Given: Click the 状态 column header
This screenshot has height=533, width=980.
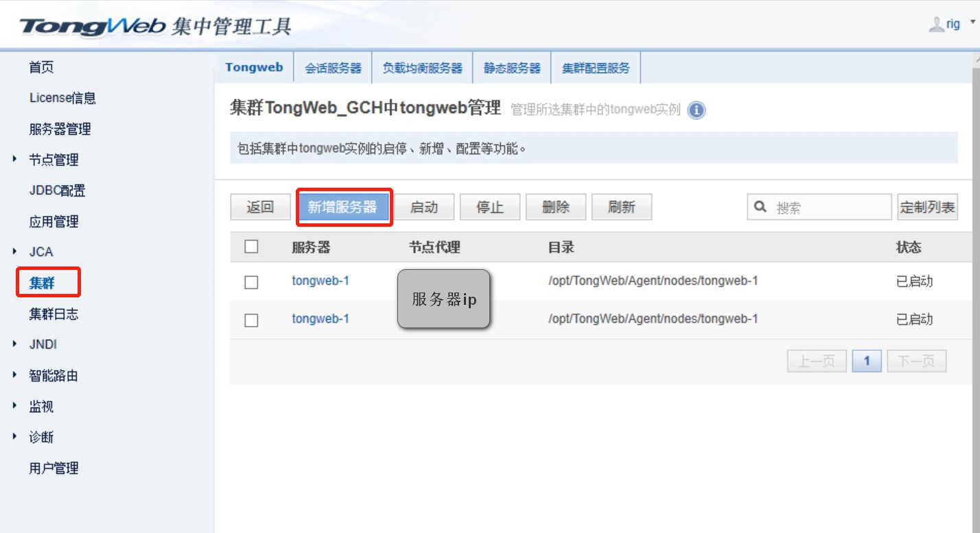Looking at the screenshot, I should point(909,247).
